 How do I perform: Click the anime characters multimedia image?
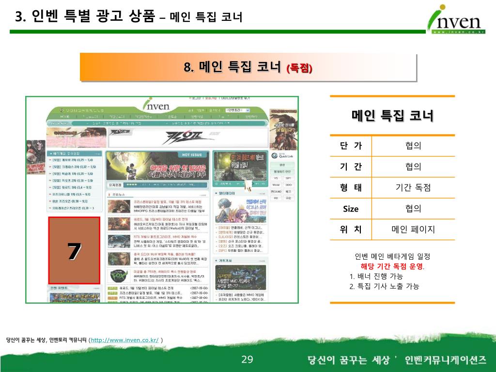pos(241,210)
